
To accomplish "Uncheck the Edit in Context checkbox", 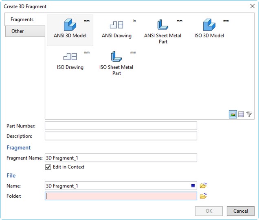I will point(48,167).
